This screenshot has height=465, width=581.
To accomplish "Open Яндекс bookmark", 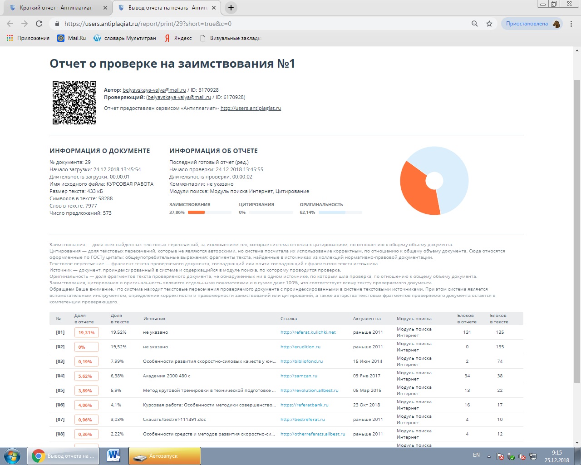I will pos(178,38).
